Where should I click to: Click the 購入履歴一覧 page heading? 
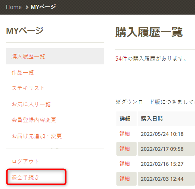tap(149, 32)
